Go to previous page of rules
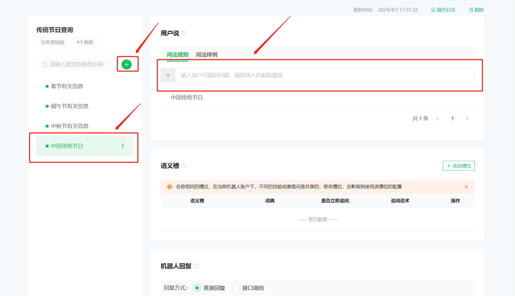Viewport: 515px width, 296px height. tap(438, 119)
